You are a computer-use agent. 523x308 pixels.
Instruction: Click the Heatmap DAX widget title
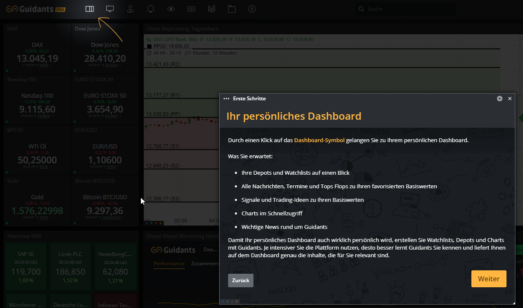tap(24, 236)
